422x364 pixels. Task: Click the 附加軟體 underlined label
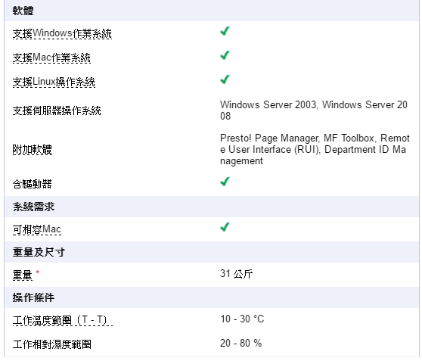click(32, 149)
